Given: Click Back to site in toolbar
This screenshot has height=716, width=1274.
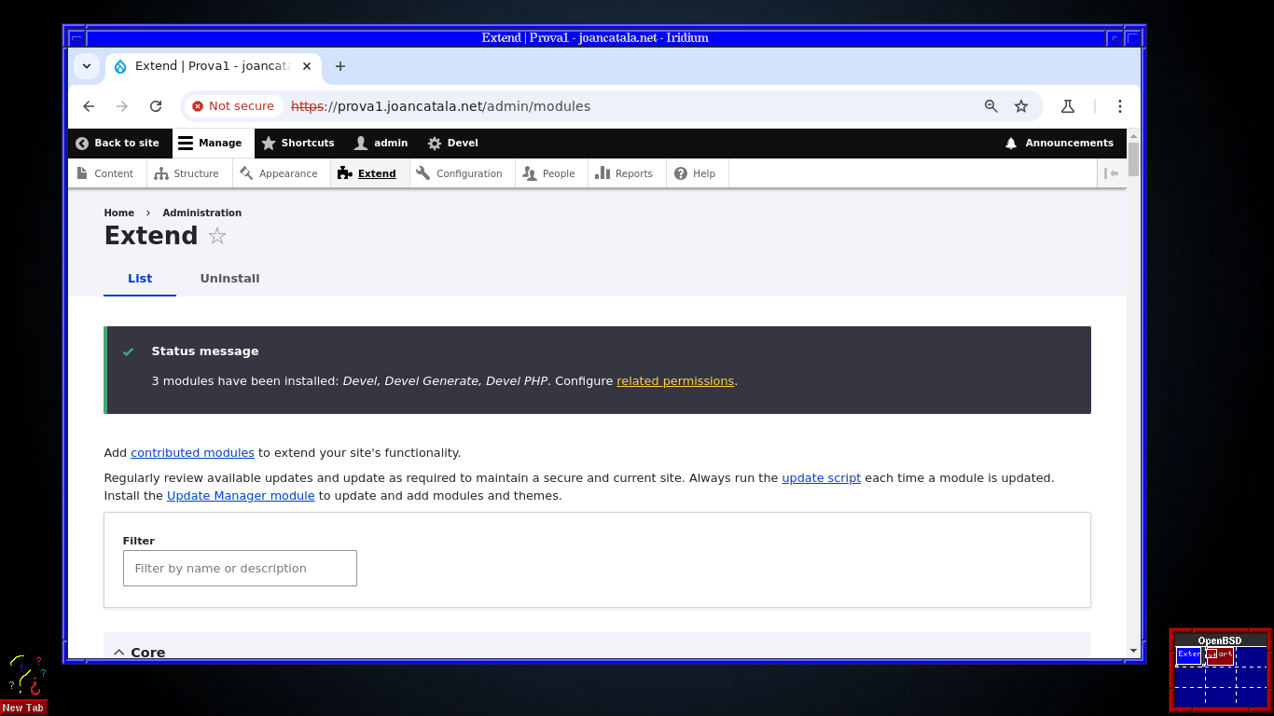Looking at the screenshot, I should point(118,143).
